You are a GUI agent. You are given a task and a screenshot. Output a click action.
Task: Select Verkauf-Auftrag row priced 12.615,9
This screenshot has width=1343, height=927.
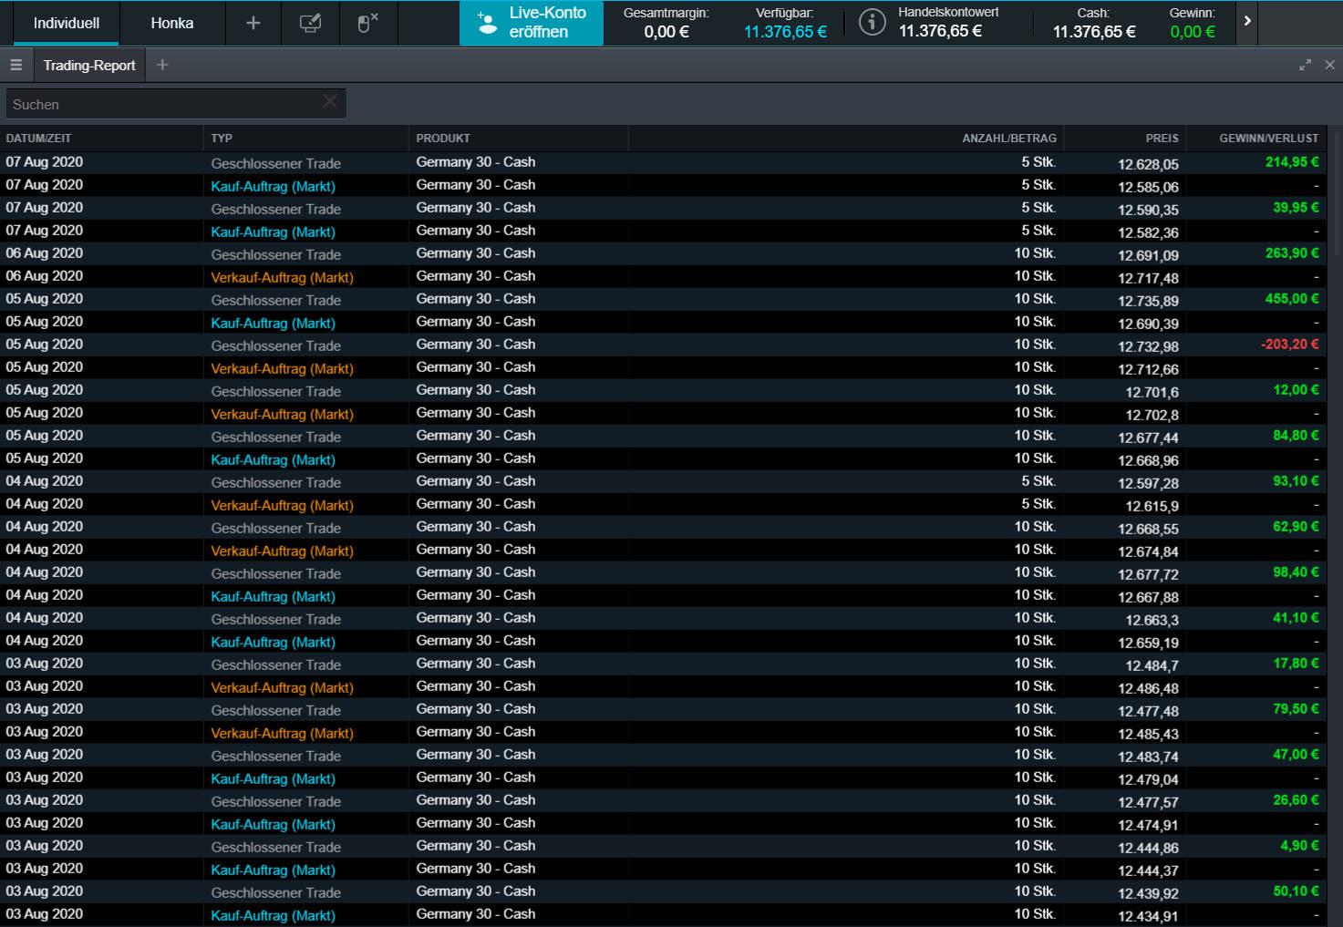point(663,504)
